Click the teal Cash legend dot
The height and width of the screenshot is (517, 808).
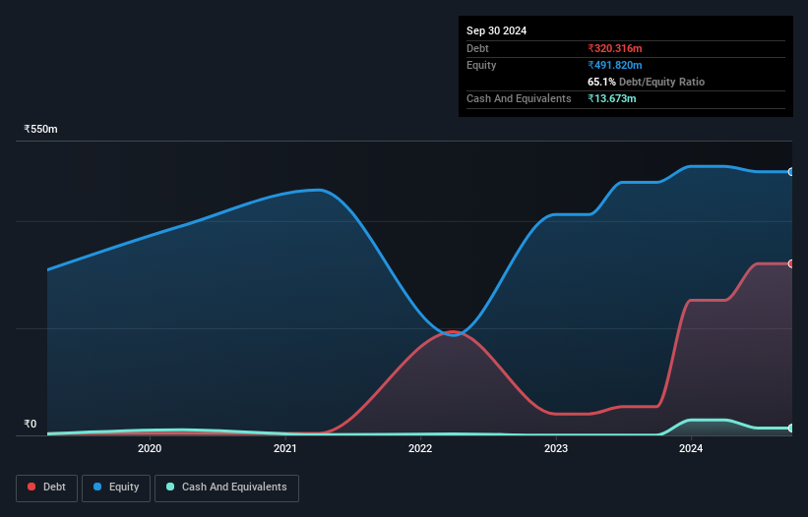pyautogui.click(x=170, y=487)
